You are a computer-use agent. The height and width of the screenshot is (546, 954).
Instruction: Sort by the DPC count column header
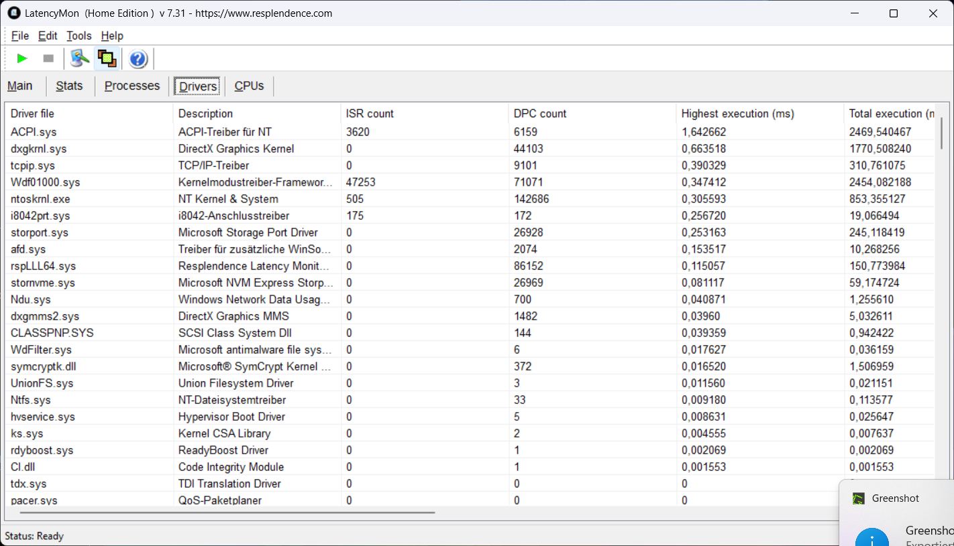(x=592, y=114)
